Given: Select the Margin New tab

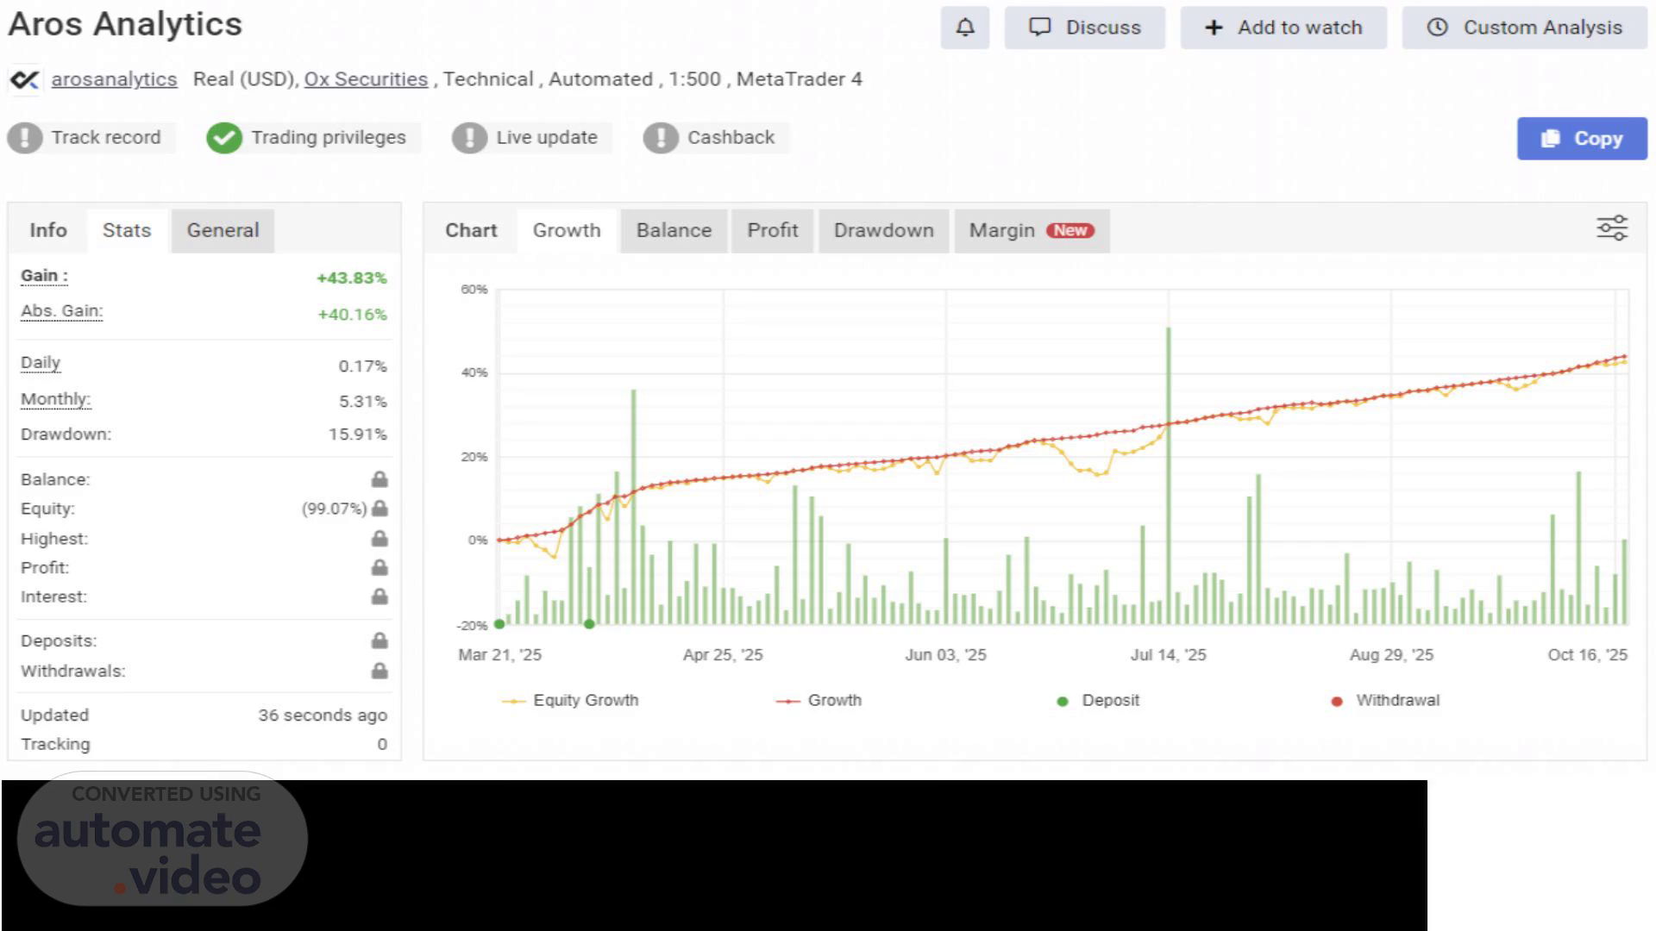Looking at the screenshot, I should [x=1031, y=231].
